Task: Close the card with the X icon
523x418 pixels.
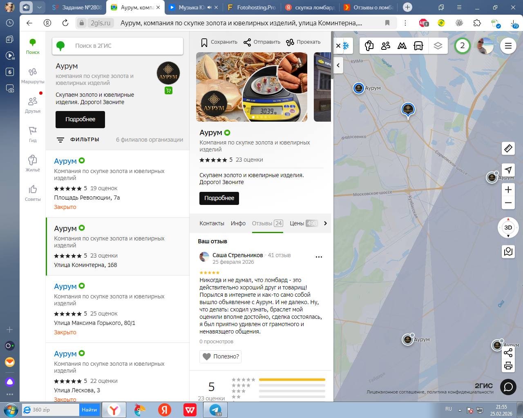Action: pos(338,46)
